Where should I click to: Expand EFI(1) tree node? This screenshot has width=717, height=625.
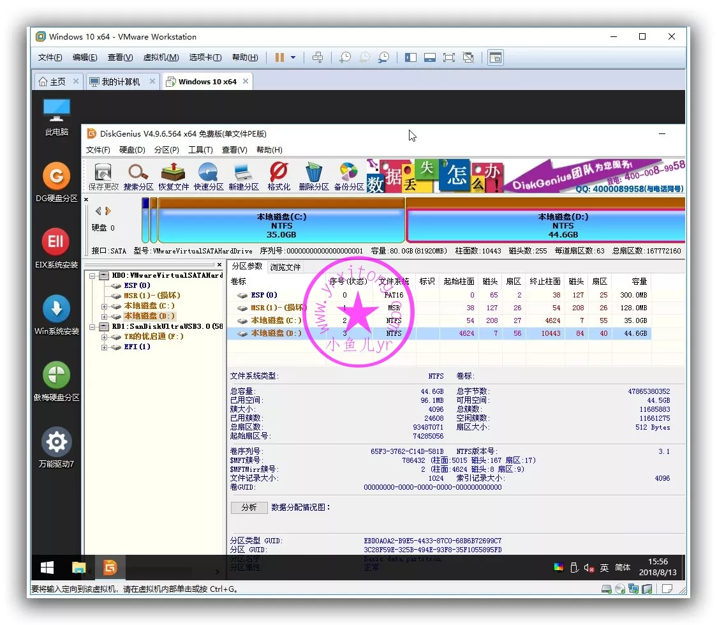(x=104, y=347)
